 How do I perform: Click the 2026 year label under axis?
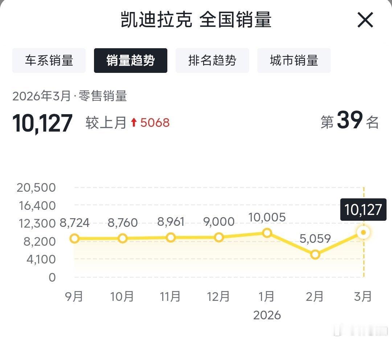267,315
